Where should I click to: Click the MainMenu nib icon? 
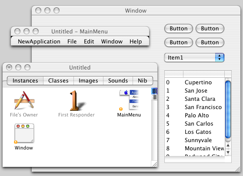(129, 100)
